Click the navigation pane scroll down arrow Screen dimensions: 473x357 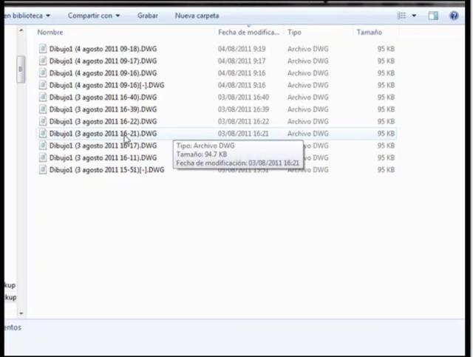point(21,313)
